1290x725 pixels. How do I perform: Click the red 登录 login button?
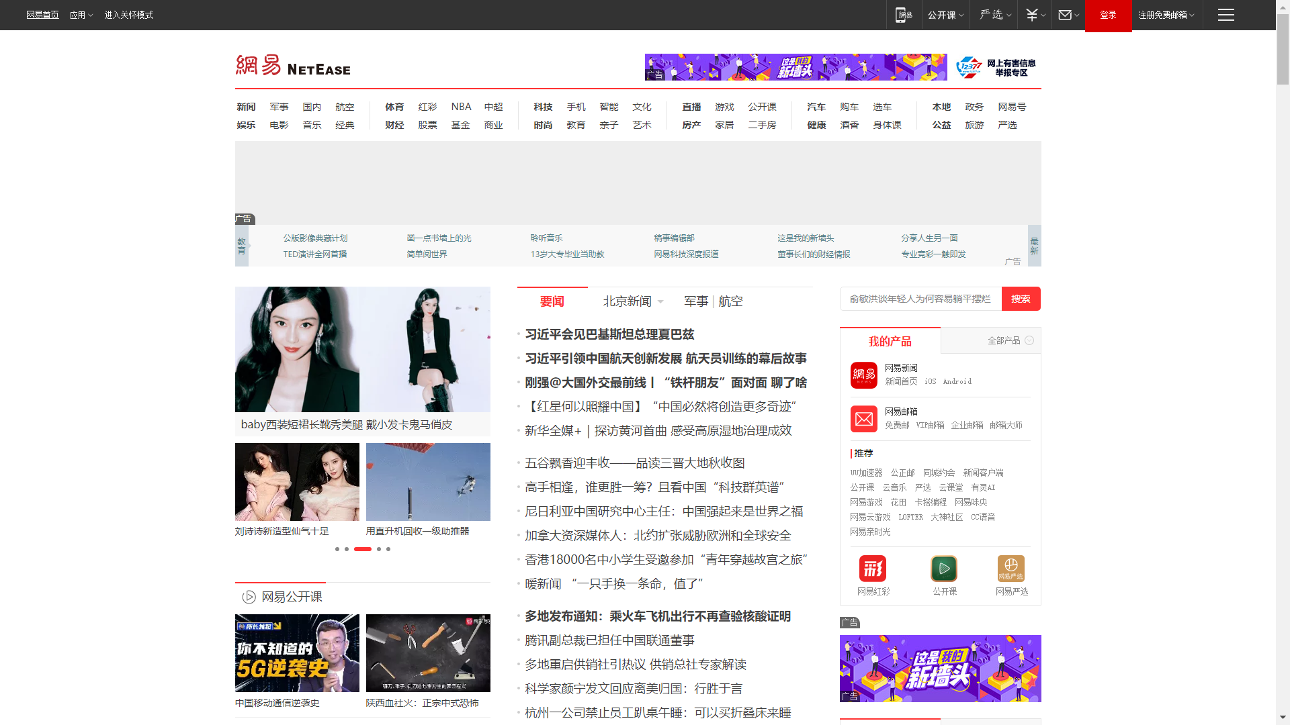[x=1108, y=15]
